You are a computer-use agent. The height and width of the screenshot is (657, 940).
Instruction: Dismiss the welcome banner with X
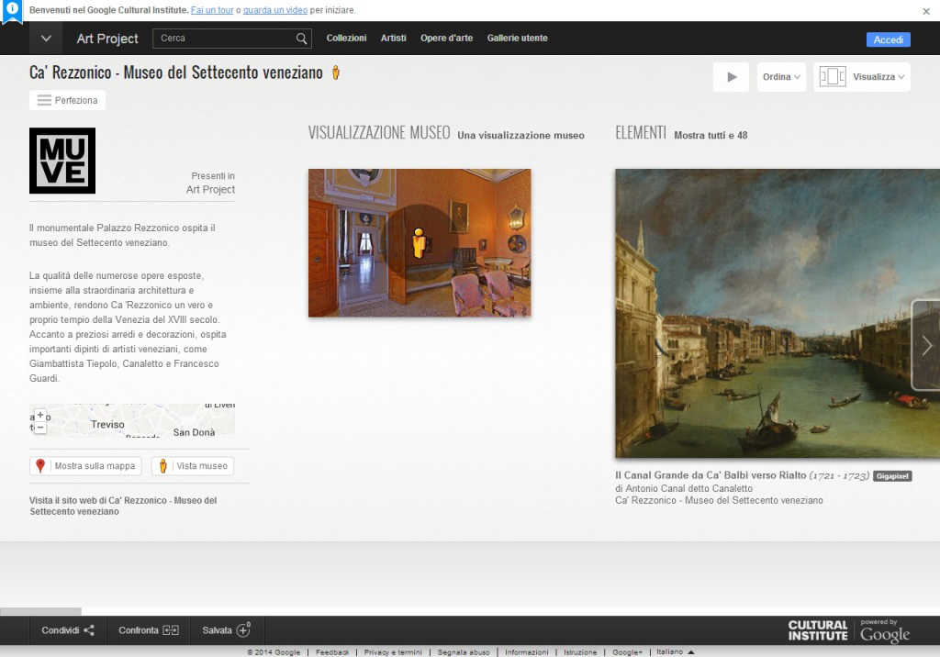tap(926, 11)
